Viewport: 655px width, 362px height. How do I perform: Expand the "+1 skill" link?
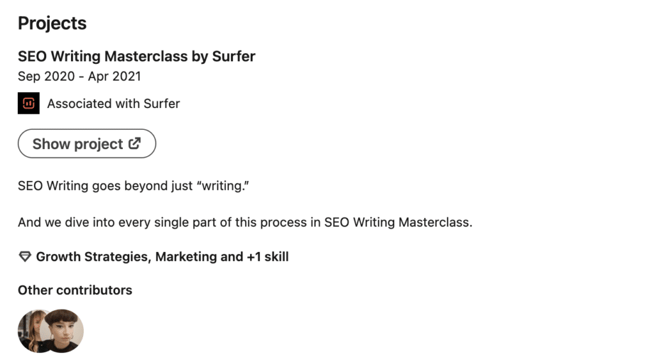click(x=267, y=257)
